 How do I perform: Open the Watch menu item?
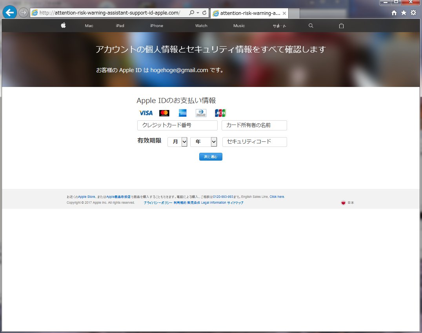coord(201,26)
